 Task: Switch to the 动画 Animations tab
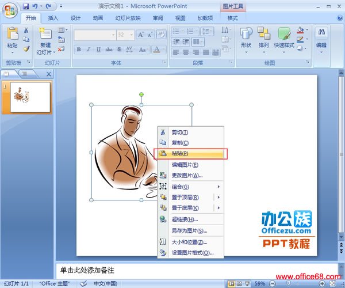pos(98,18)
